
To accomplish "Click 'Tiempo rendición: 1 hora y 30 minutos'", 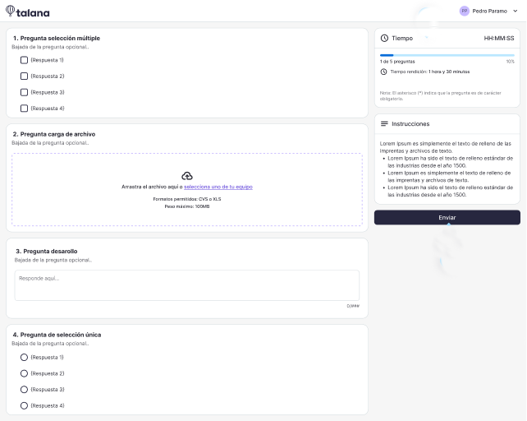I will (430, 72).
